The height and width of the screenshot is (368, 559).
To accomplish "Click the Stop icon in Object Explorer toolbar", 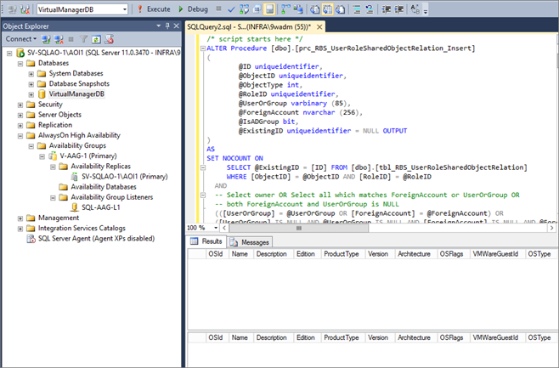I will pos(71,39).
